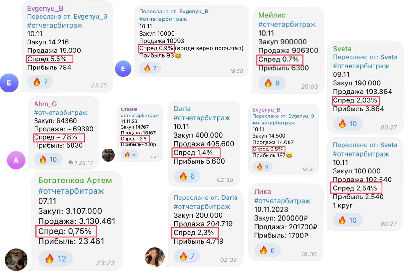This screenshot has width=409, height=273.
Task: Open the small avatar photo beside Стевия's message
Action: coord(108,155)
